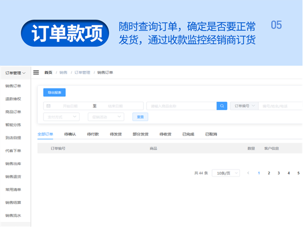Click the 开始日期 start date field
The height and width of the screenshot is (227, 303).
tap(70, 106)
